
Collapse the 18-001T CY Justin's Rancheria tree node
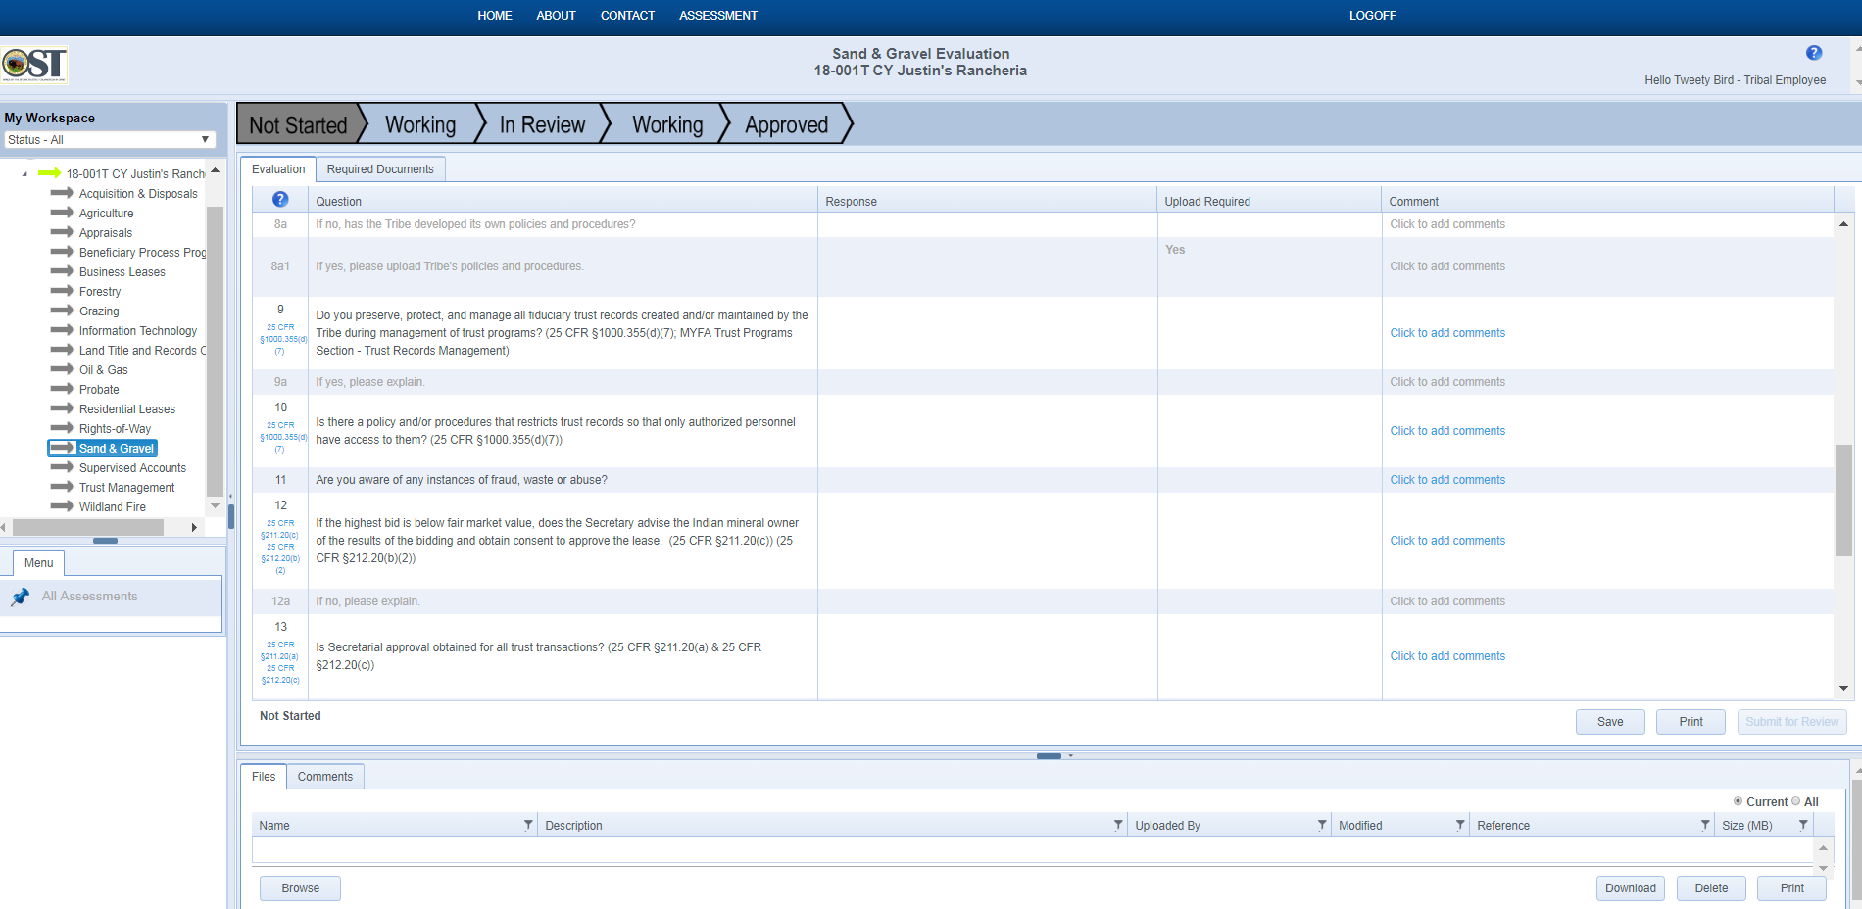[24, 174]
